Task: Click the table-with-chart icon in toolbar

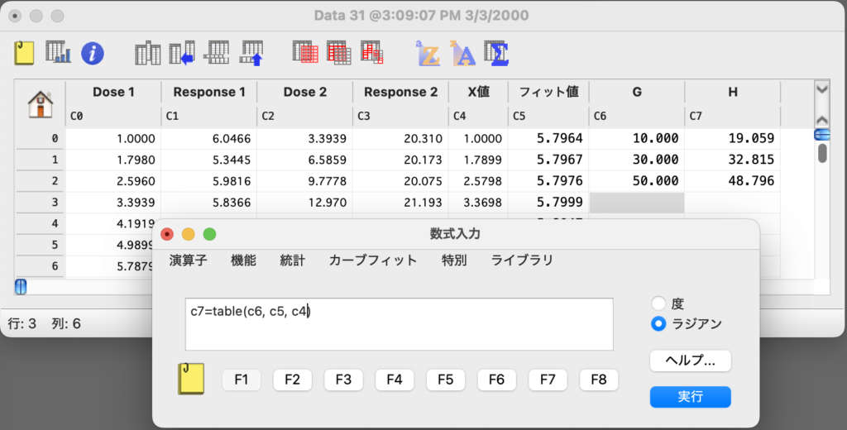Action: pyautogui.click(x=58, y=54)
